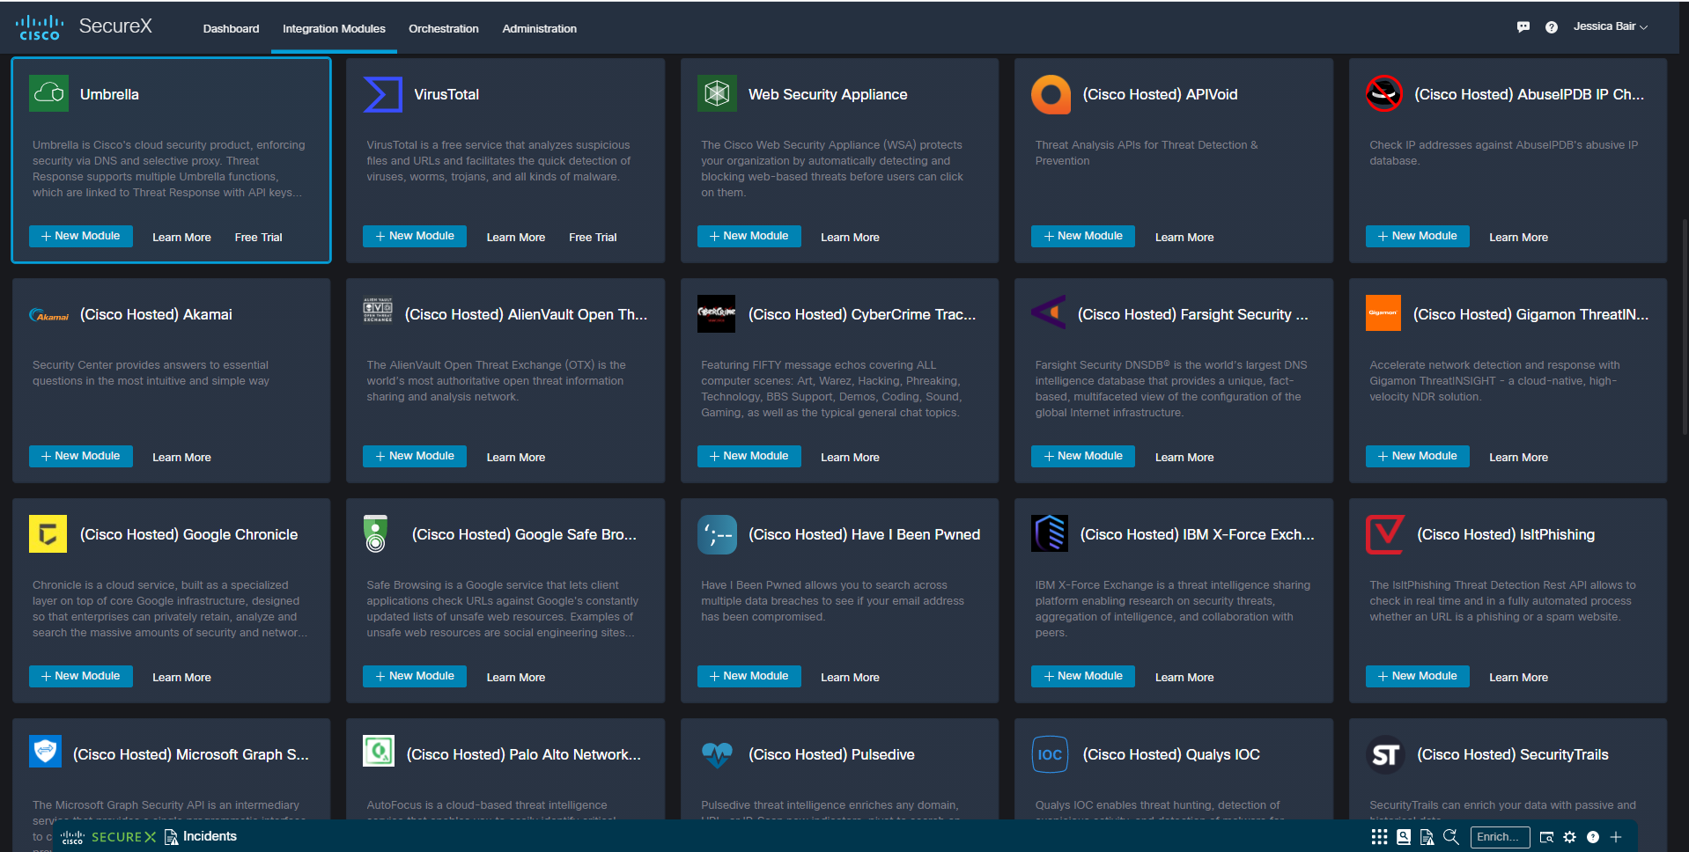The width and height of the screenshot is (1689, 852).
Task: Switch to the Dashboard tab
Action: [231, 28]
